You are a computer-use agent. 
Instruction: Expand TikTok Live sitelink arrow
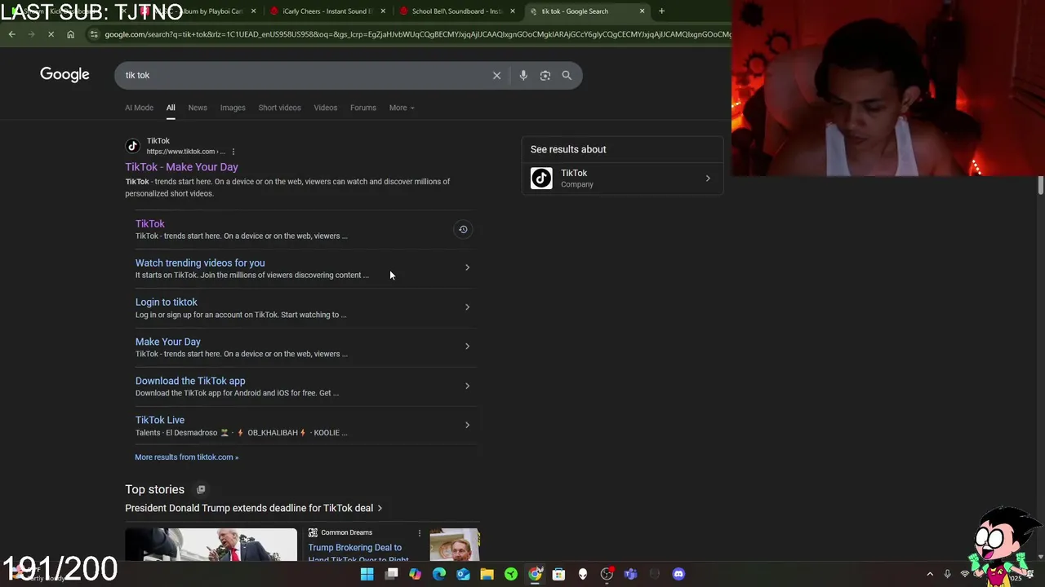coord(467,425)
